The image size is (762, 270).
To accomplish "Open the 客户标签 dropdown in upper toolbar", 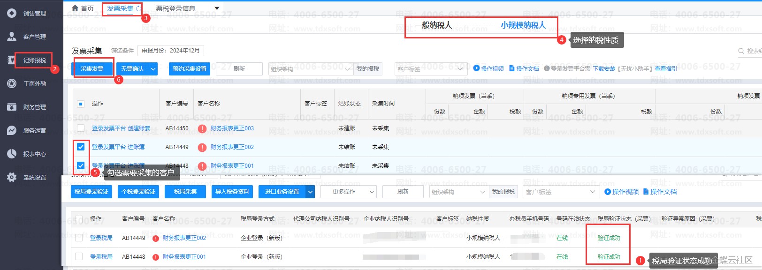I will pyautogui.click(x=430, y=69).
